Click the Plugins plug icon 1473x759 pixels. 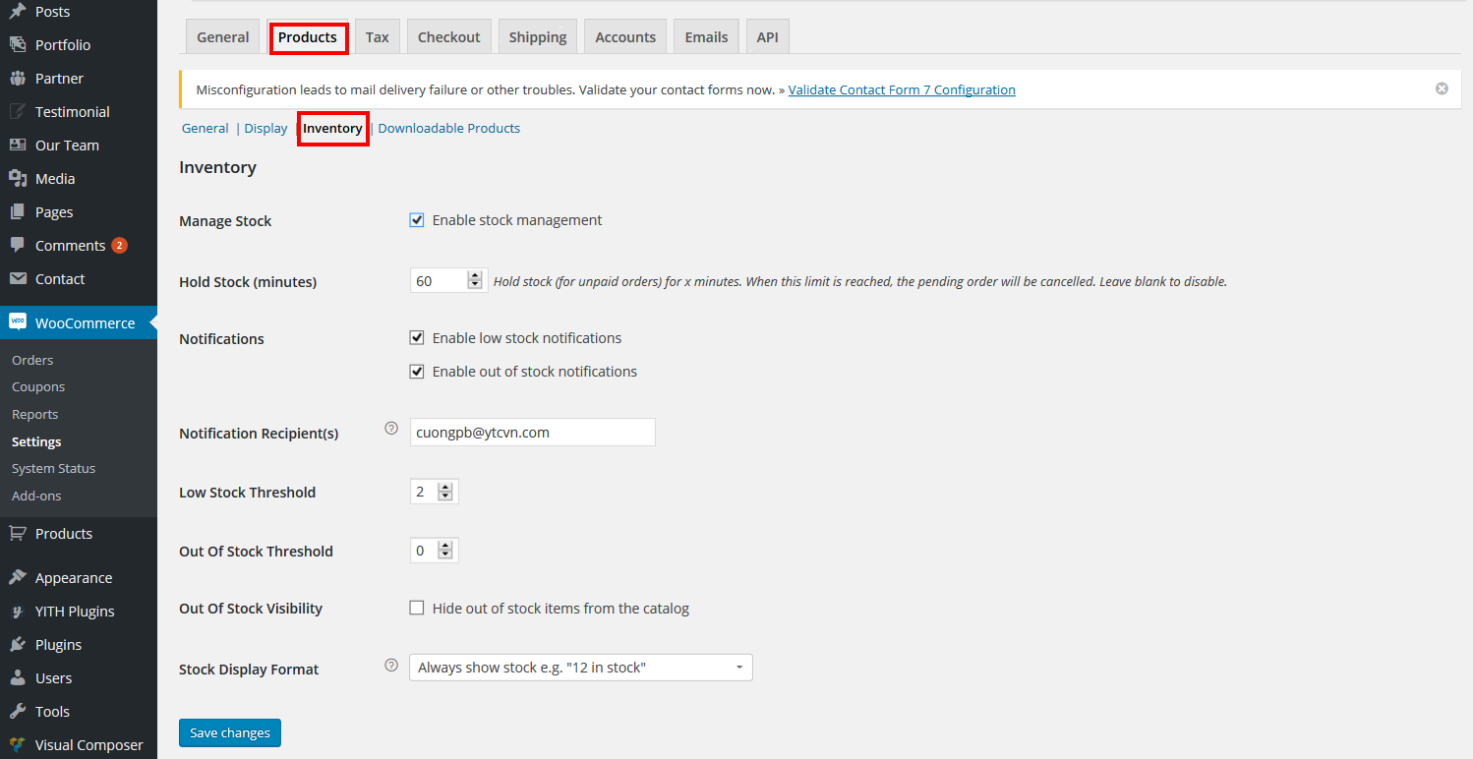(x=18, y=645)
